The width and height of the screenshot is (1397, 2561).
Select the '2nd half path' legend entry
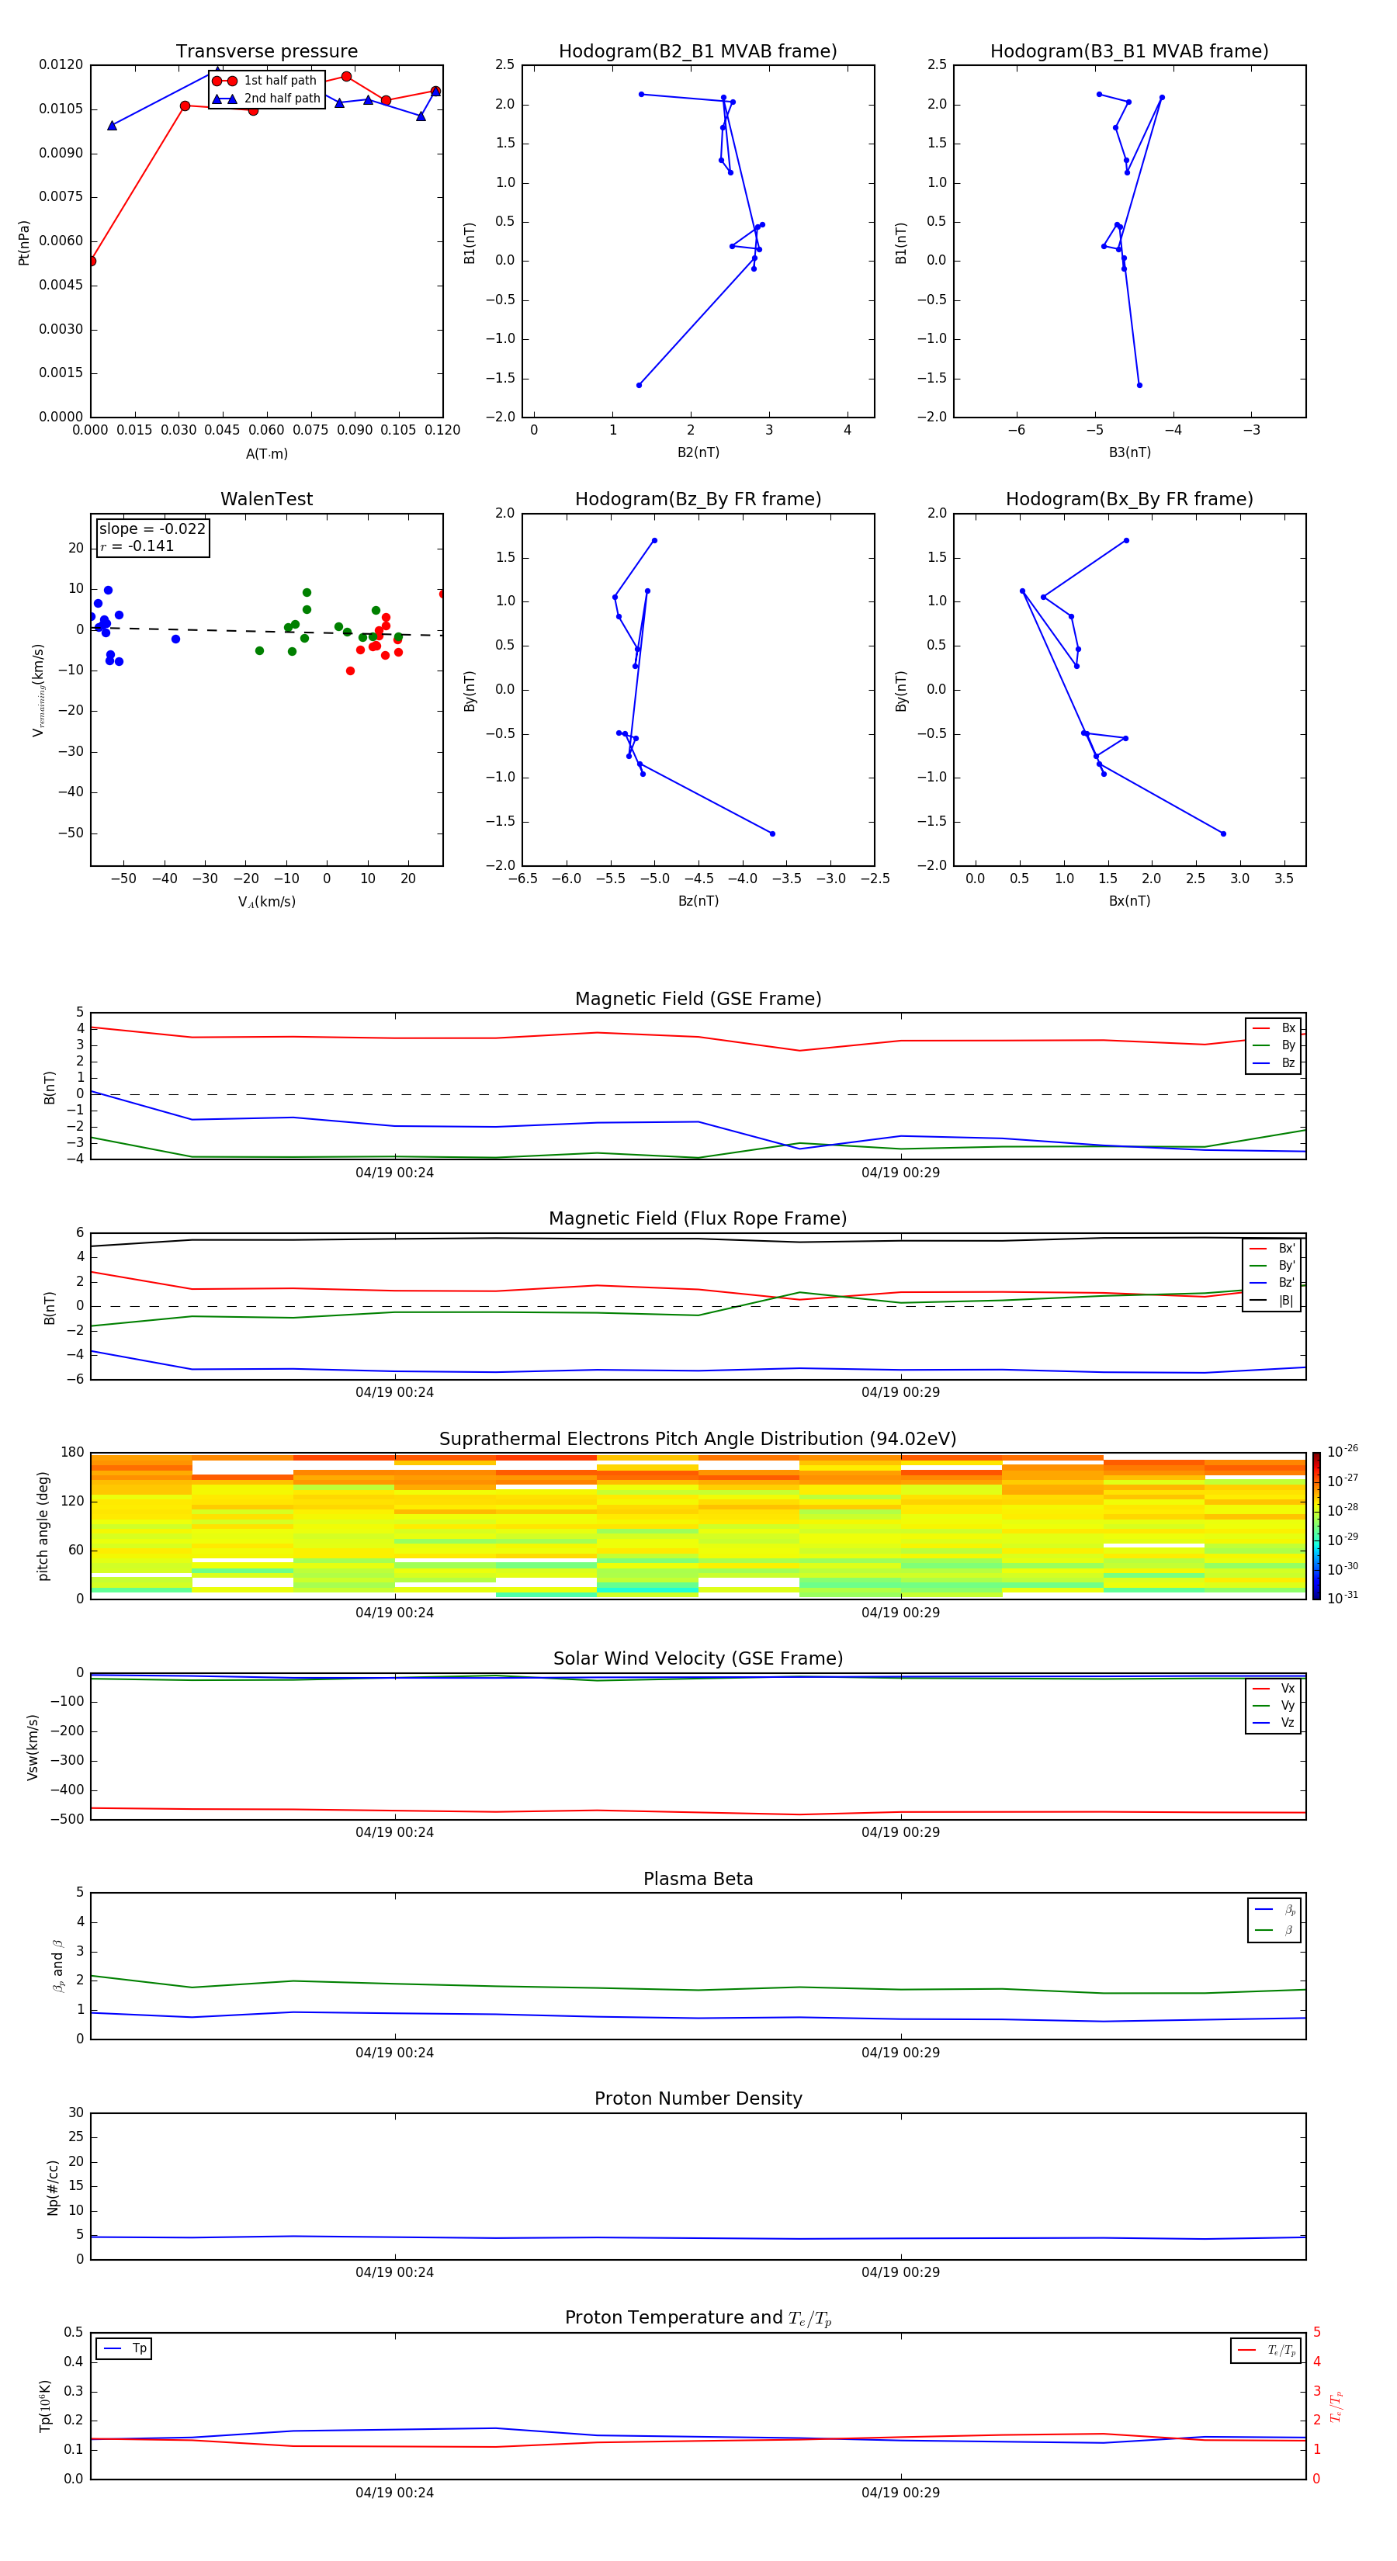click(x=266, y=99)
